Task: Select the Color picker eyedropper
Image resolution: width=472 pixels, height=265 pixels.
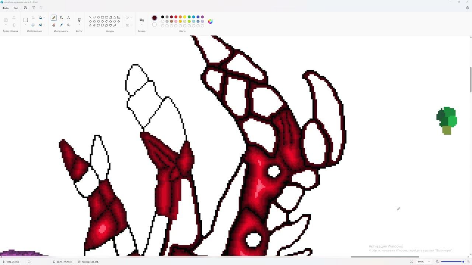Action: pos(61,25)
